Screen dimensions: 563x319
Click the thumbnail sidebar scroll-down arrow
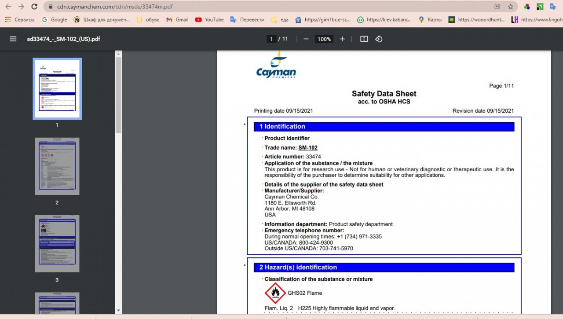(x=118, y=310)
